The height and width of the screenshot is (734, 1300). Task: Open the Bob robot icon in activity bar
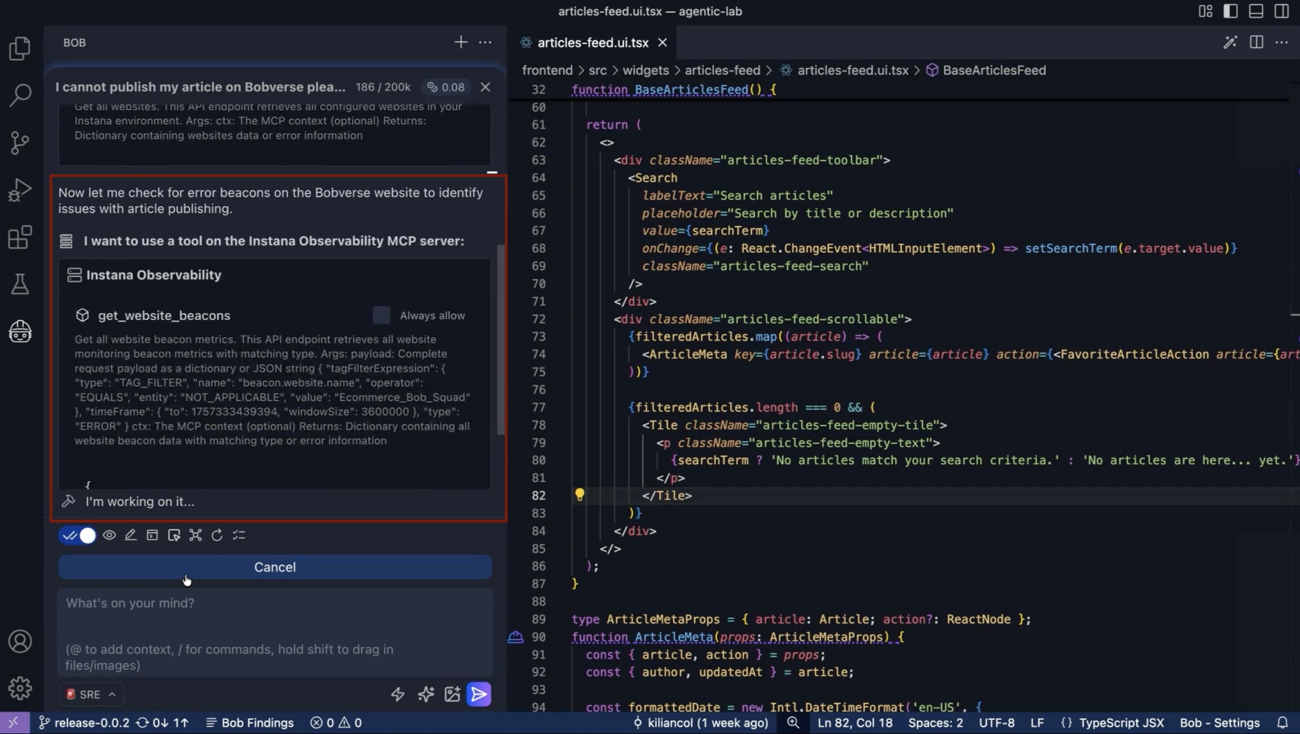pyautogui.click(x=20, y=331)
